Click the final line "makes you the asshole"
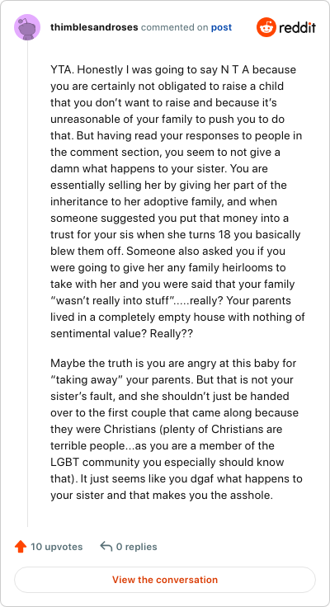The image size is (330, 607). tap(162, 495)
